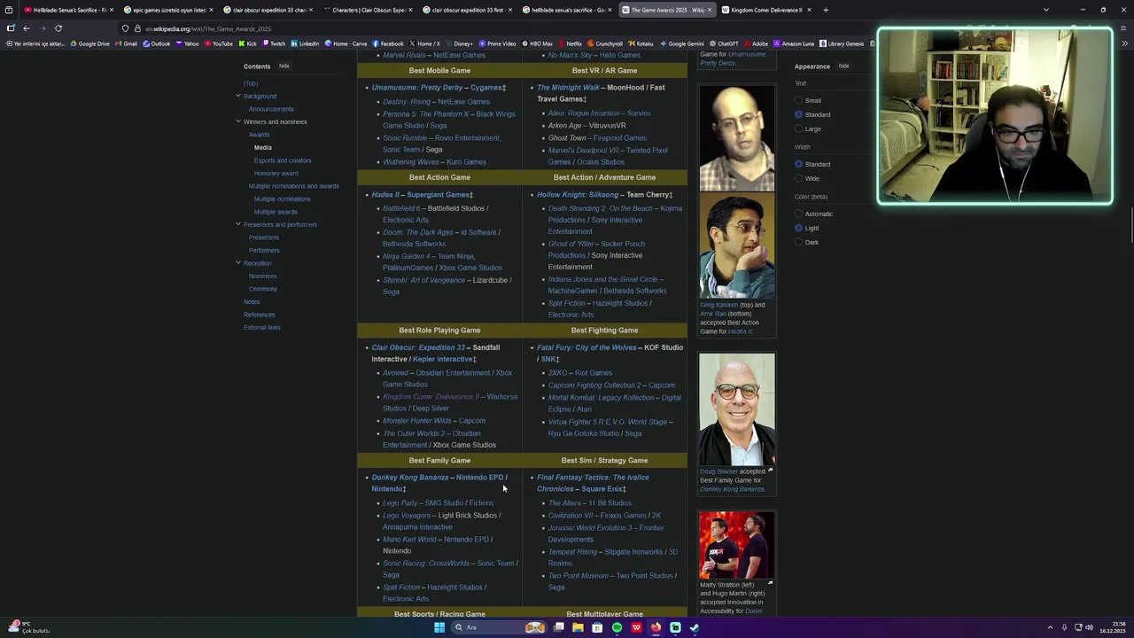Collapse the Reception contents section
Viewport: 1134px width, 638px height.
238,263
